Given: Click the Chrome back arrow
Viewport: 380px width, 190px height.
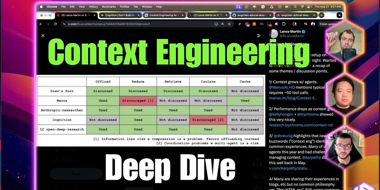Looking at the screenshot, I should pos(41,24).
